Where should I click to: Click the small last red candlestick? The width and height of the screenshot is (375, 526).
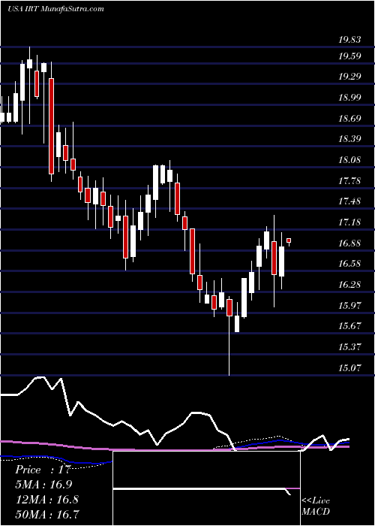(x=289, y=241)
